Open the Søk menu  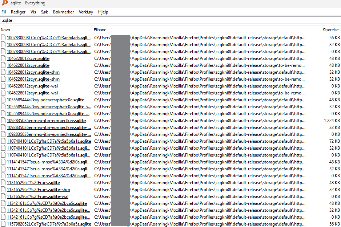(x=44, y=12)
